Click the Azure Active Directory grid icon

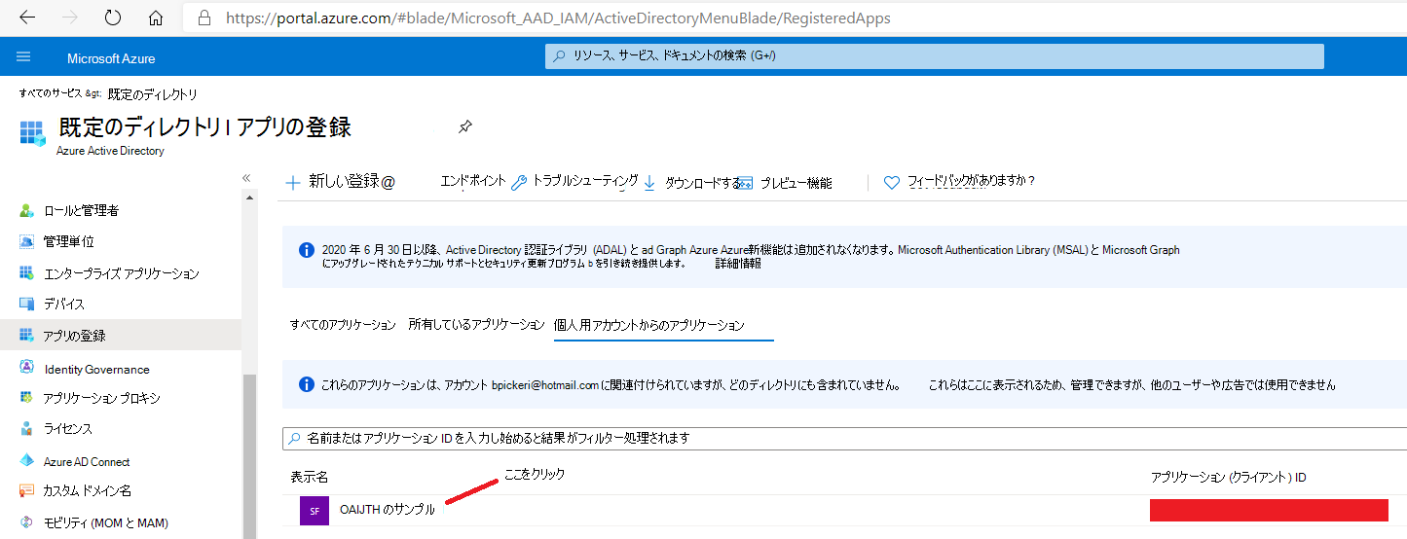click(32, 133)
